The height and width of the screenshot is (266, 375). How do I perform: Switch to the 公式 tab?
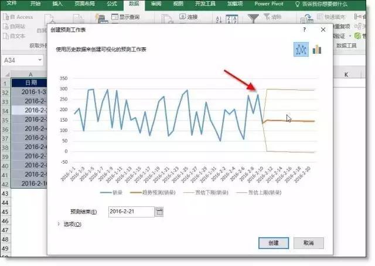pos(112,4)
